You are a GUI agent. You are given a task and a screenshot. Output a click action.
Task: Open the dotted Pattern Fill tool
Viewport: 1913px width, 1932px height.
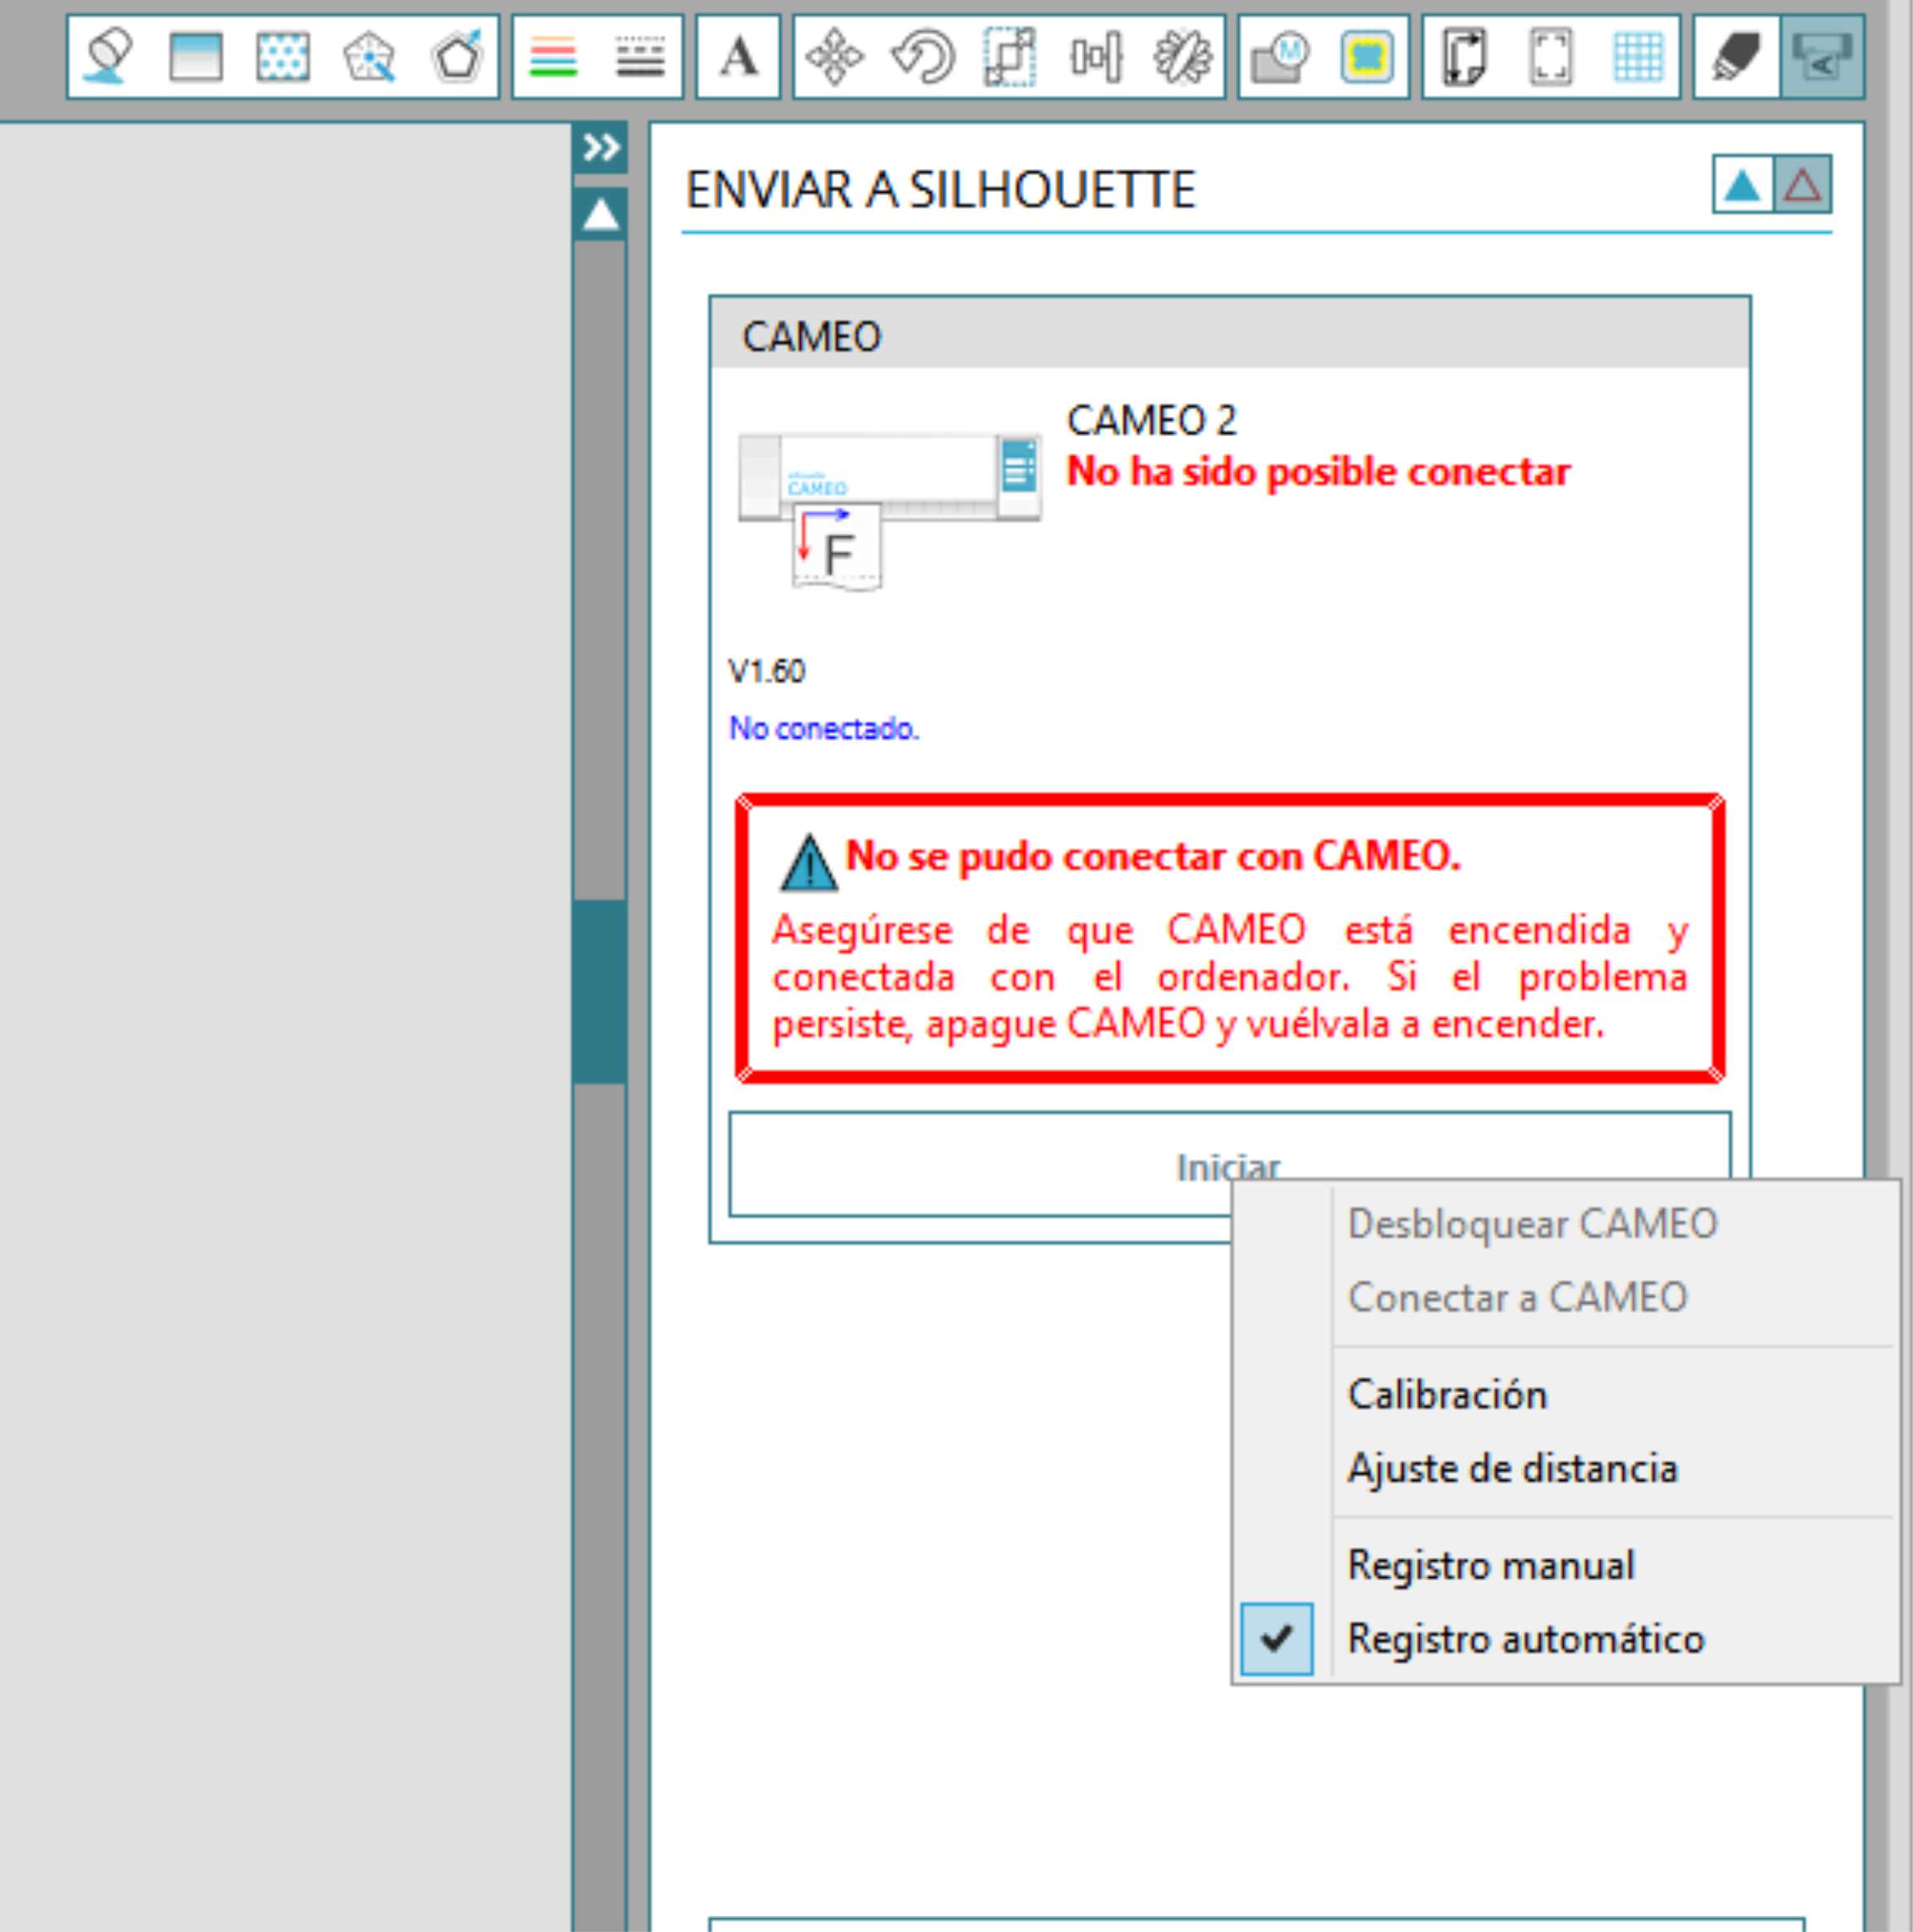(x=283, y=56)
